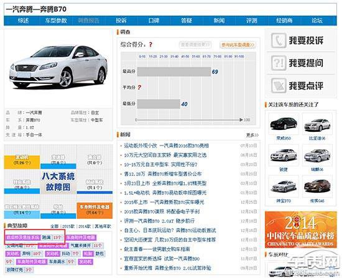
Task: Filter typical faults by 其他年款
Action: pyautogui.click(x=103, y=226)
